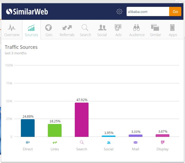Screen dimensions: 185x163
Task: Click the blue Direct traffic bar
Action: click(x=28, y=128)
